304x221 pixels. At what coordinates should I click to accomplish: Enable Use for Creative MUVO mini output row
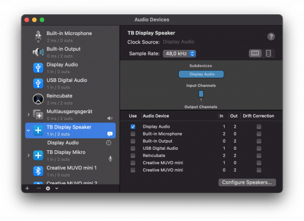coord(133,170)
